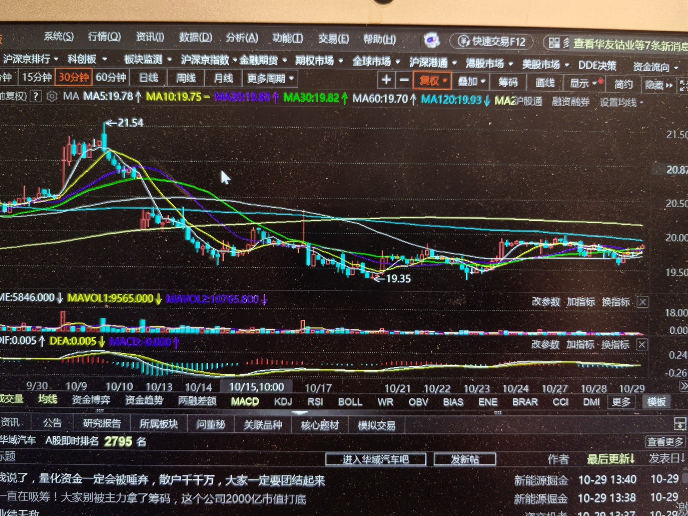Zoom out chart with minus icon
The width and height of the screenshot is (688, 516).
(404, 80)
